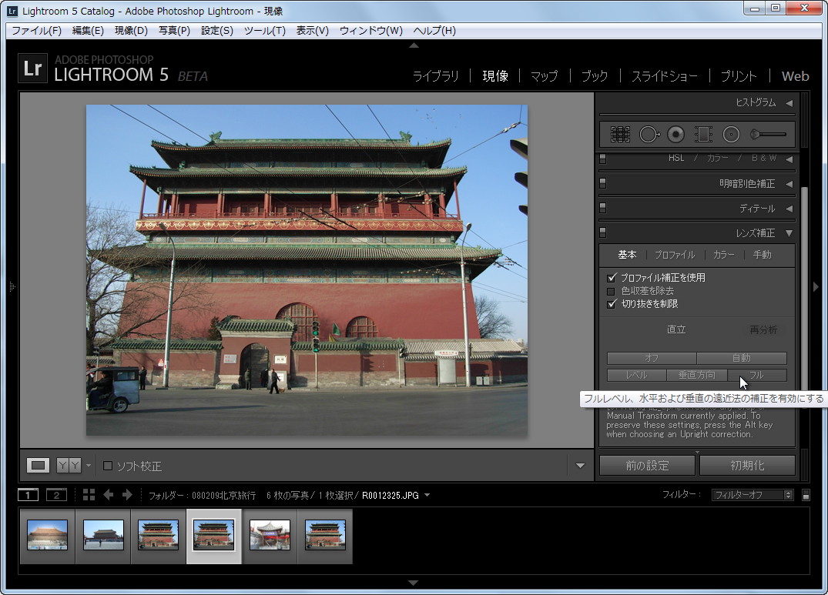Click the 垂直方向 upright button

696,375
